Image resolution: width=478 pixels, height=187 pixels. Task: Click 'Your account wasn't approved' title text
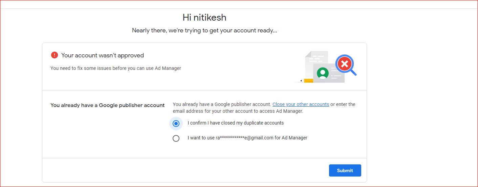[x=103, y=55]
